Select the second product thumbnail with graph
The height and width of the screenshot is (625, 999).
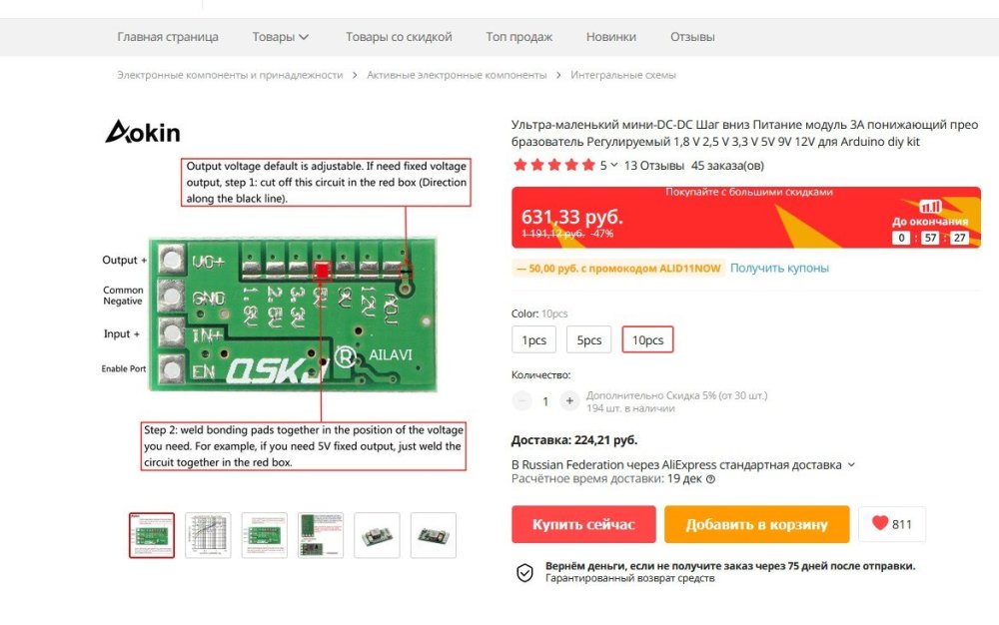[x=208, y=535]
